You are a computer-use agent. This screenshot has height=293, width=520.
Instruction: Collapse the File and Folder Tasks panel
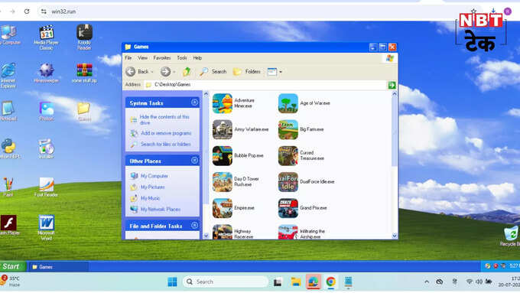pyautogui.click(x=195, y=226)
